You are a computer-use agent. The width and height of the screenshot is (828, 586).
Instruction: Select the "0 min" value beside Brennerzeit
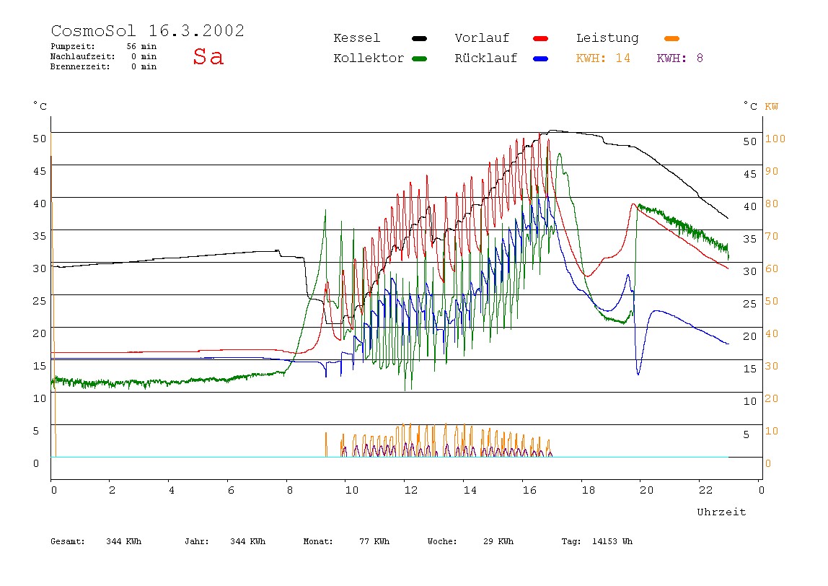click(x=144, y=66)
